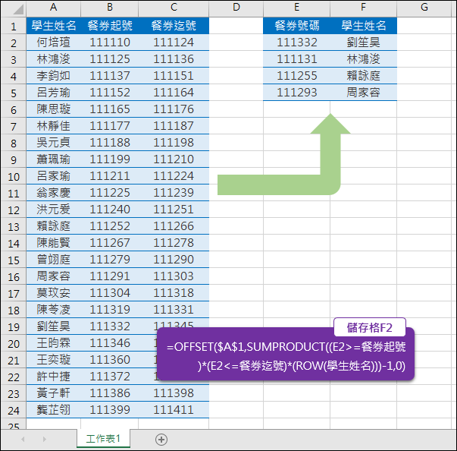Image resolution: width=457 pixels, height=451 pixels.
Task: Select cell with name 李鈞如
Action: coord(54,76)
